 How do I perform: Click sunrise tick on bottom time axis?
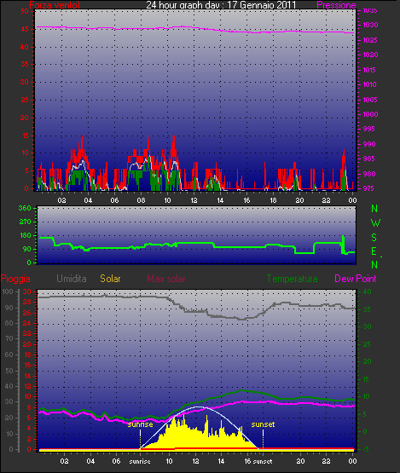click(x=140, y=462)
